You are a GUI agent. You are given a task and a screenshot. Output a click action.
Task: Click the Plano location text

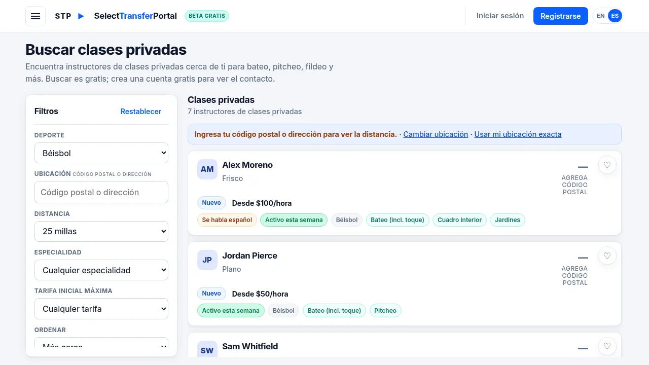232,269
